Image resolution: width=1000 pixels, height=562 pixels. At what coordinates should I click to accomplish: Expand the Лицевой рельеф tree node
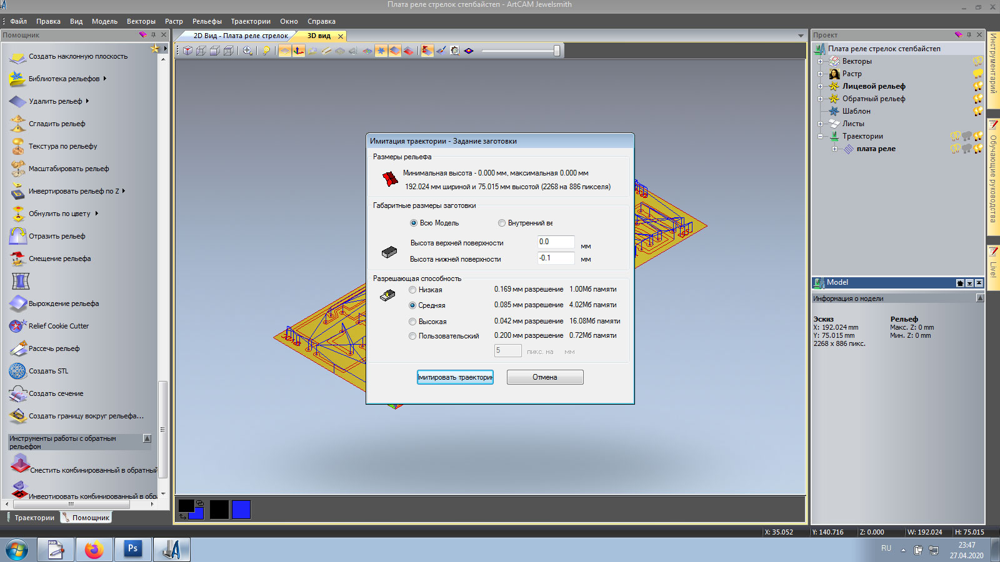click(x=821, y=86)
